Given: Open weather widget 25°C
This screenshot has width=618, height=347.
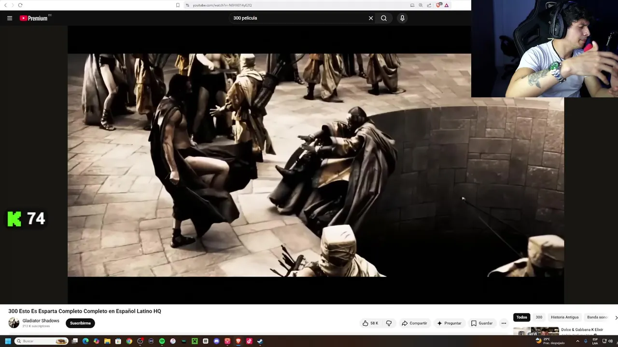Looking at the screenshot, I should click(x=550, y=341).
